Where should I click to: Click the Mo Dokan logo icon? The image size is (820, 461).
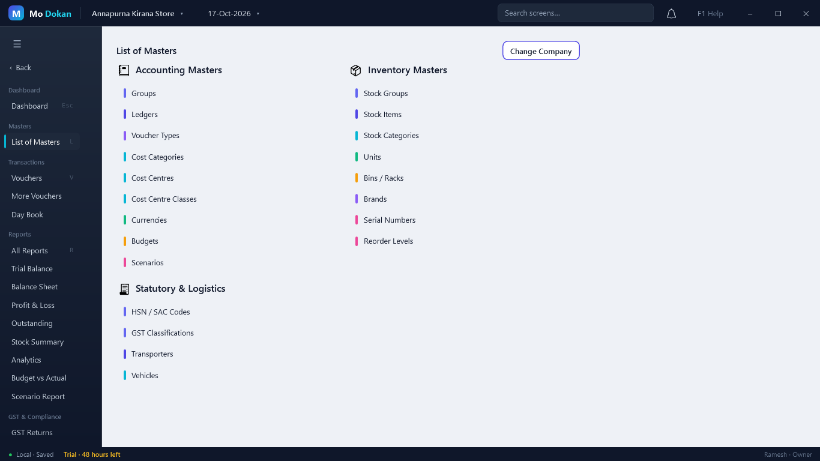[16, 13]
